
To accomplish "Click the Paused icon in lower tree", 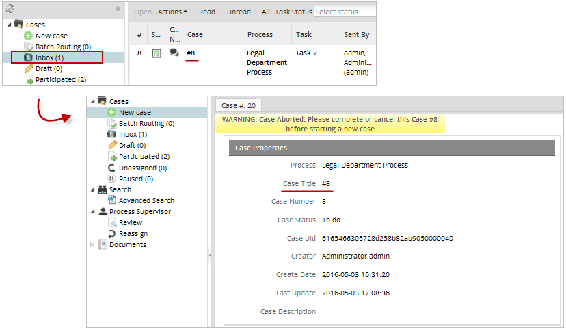I will coord(112,179).
